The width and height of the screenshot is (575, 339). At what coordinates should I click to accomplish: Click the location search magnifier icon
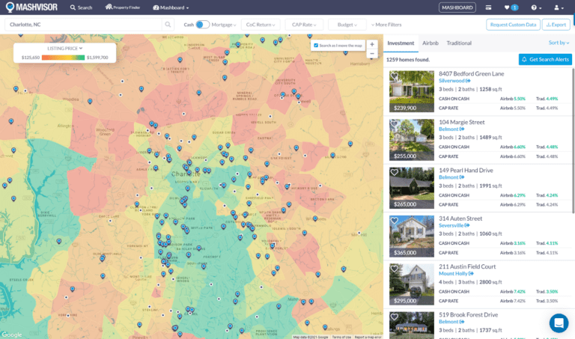(168, 25)
